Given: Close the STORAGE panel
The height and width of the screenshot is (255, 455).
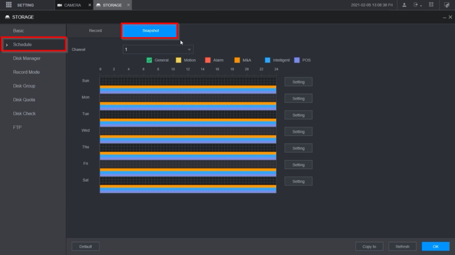Looking at the screenshot, I should 450,17.
